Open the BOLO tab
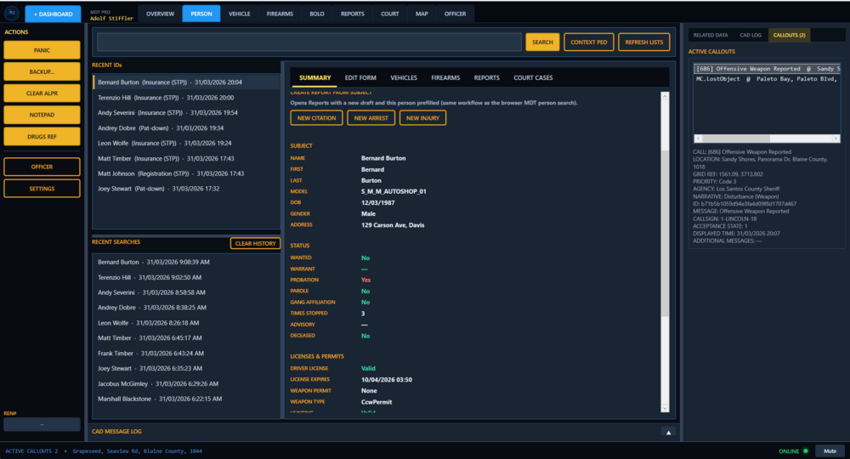The image size is (850, 459). 316,14
